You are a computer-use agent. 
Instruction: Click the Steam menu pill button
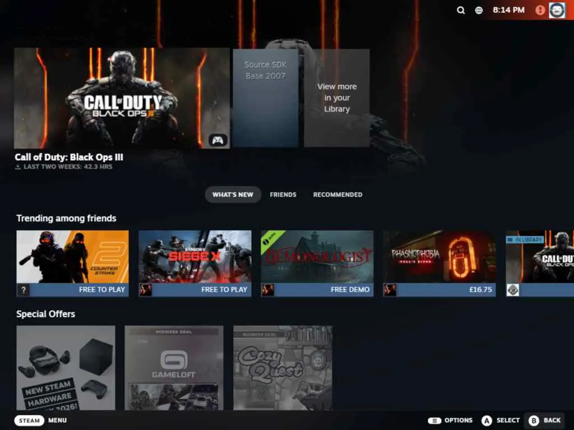click(29, 420)
